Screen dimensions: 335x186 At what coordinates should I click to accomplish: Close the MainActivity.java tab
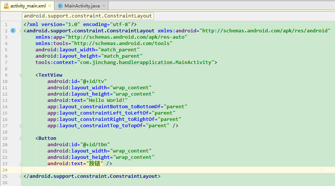[104, 6]
